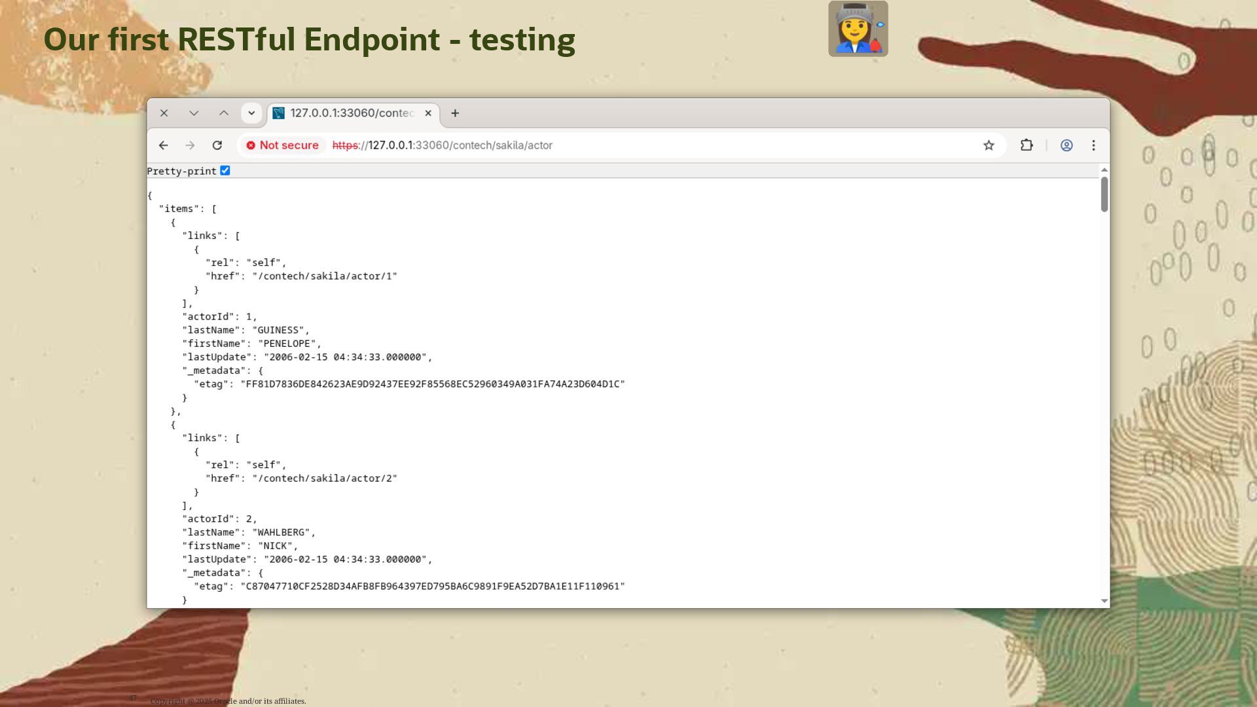Click the up chevron in window title bar

tap(224, 113)
